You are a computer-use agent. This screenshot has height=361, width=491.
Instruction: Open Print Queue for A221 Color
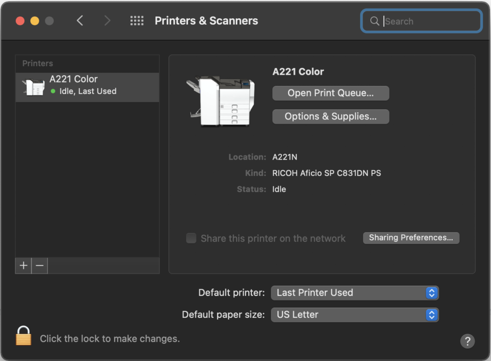click(331, 93)
